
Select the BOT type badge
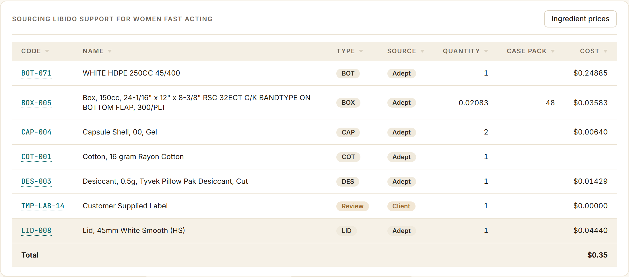[348, 73]
